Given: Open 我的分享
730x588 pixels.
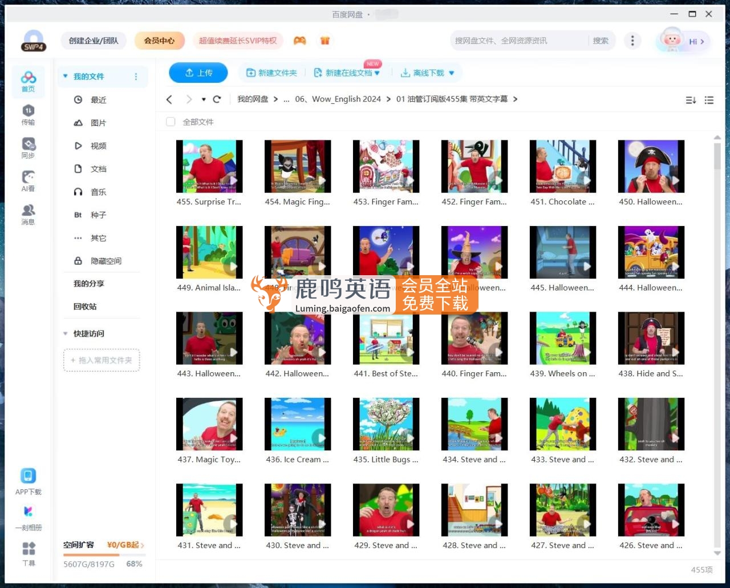Looking at the screenshot, I should (x=89, y=284).
